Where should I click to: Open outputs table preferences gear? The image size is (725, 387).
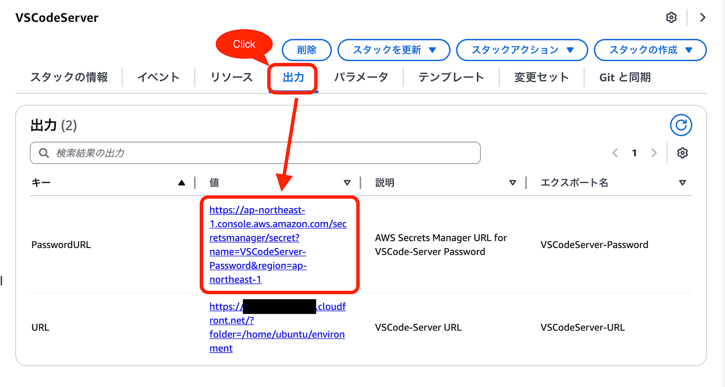pyautogui.click(x=682, y=153)
